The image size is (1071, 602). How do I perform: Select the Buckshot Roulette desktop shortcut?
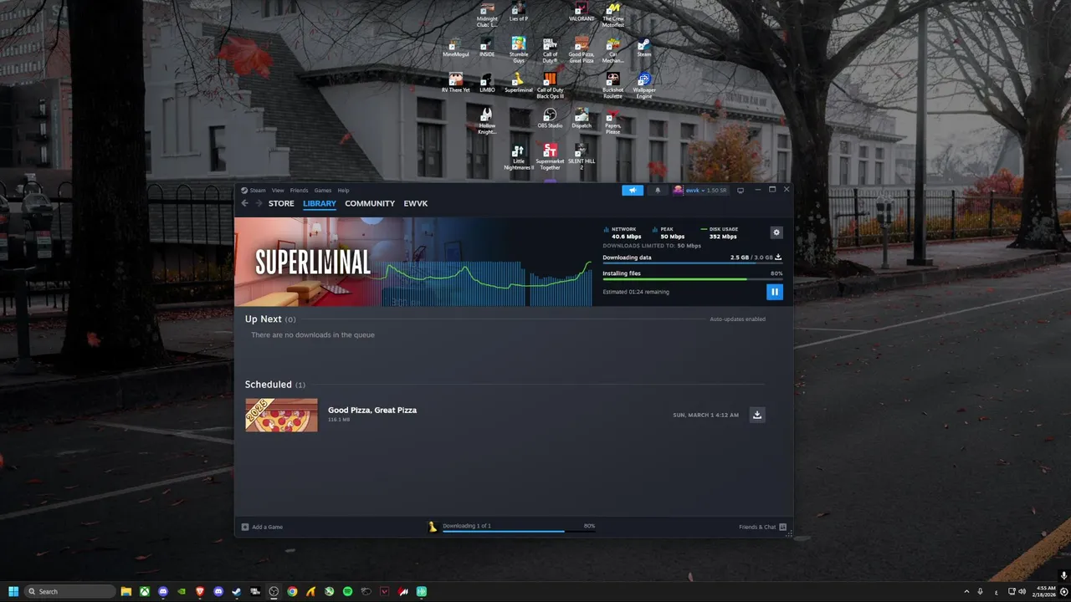(612, 85)
